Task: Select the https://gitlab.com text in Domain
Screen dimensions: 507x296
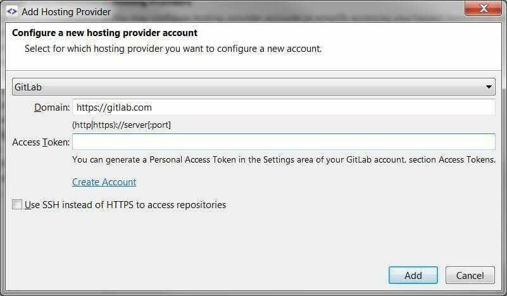Action: (x=114, y=108)
